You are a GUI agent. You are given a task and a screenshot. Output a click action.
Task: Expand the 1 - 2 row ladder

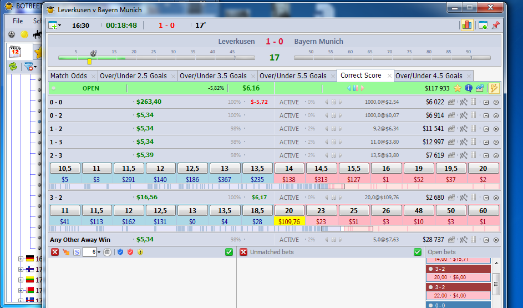(486, 129)
